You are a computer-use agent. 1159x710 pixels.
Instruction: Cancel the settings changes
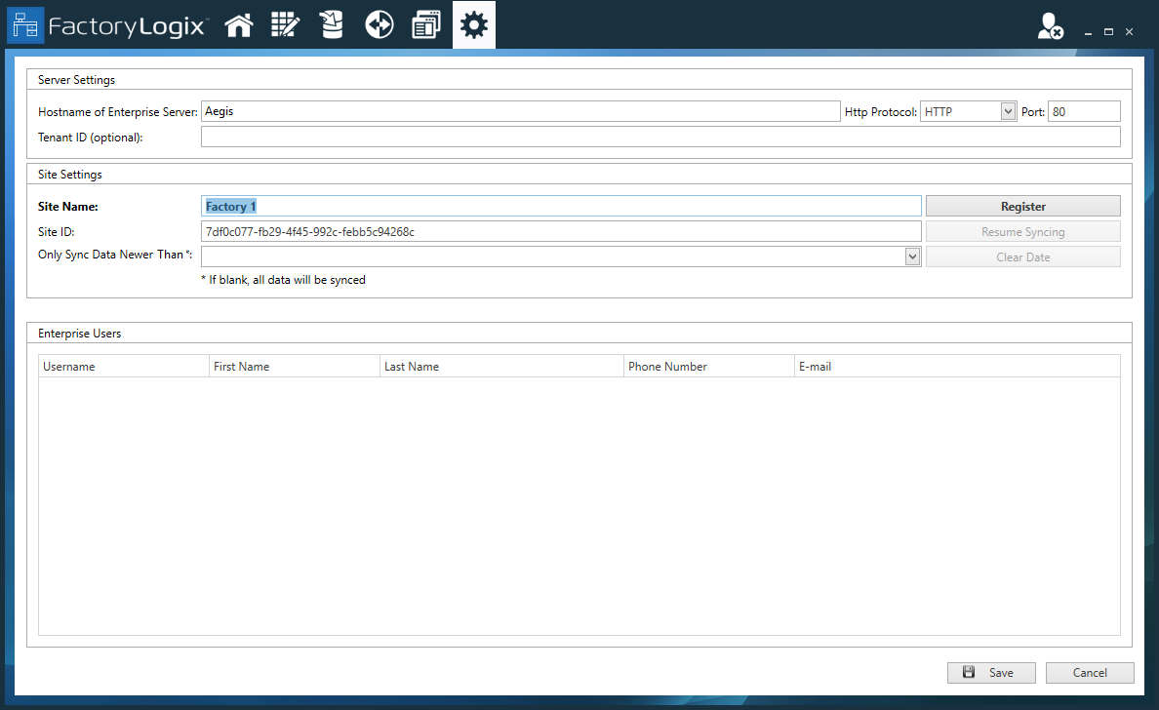click(x=1090, y=672)
